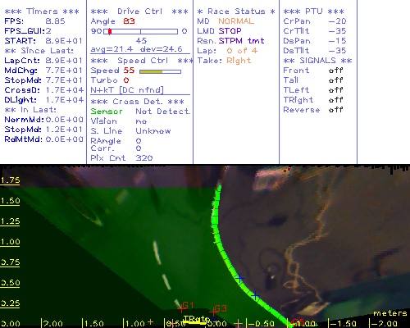The image size is (410, 328).
Task: Click the N+kT [DC nfnd] label
Action: coord(127,90)
